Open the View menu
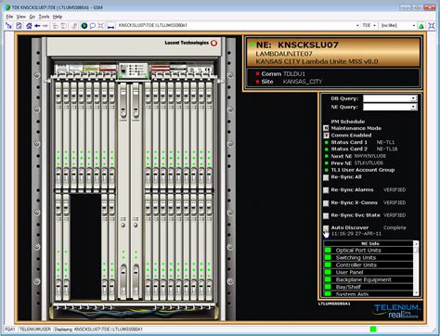 [20, 17]
